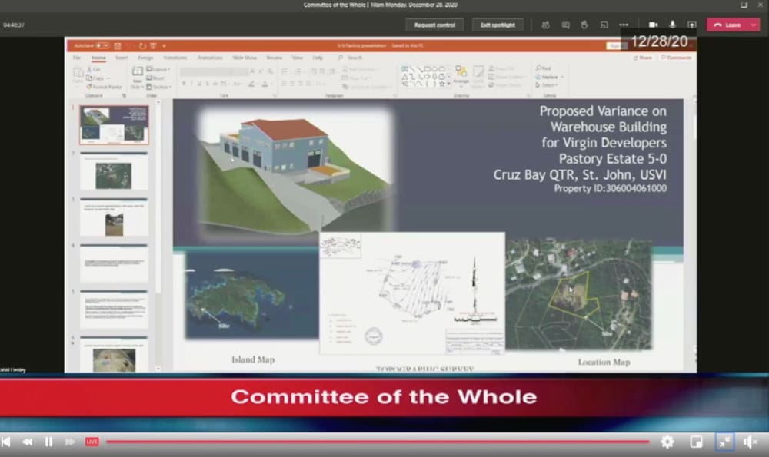
Task: Click the ribbon Search box
Action: point(350,58)
